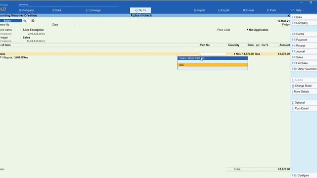Click F2: Date button
Screen dimensions: 317x178
coord(304,17)
